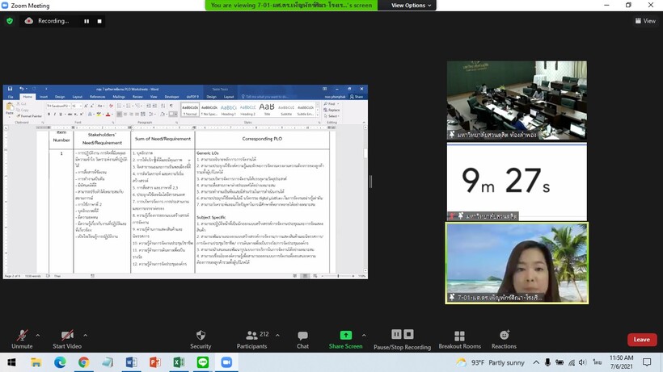The image size is (663, 372).
Task: Select the 9m 27s timer video tile
Action: pyautogui.click(x=517, y=182)
